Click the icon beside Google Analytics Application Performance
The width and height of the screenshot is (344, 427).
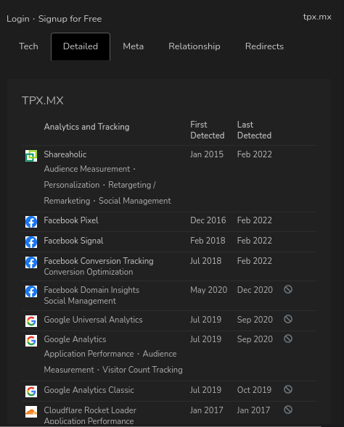[x=31, y=341]
